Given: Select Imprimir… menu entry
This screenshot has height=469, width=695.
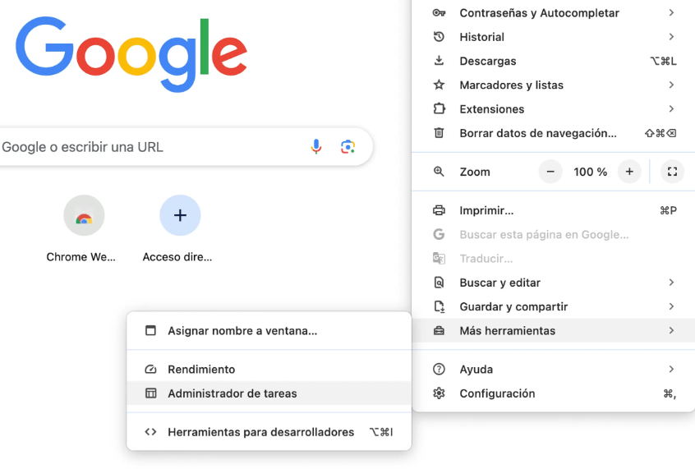Looking at the screenshot, I should pyautogui.click(x=486, y=210).
